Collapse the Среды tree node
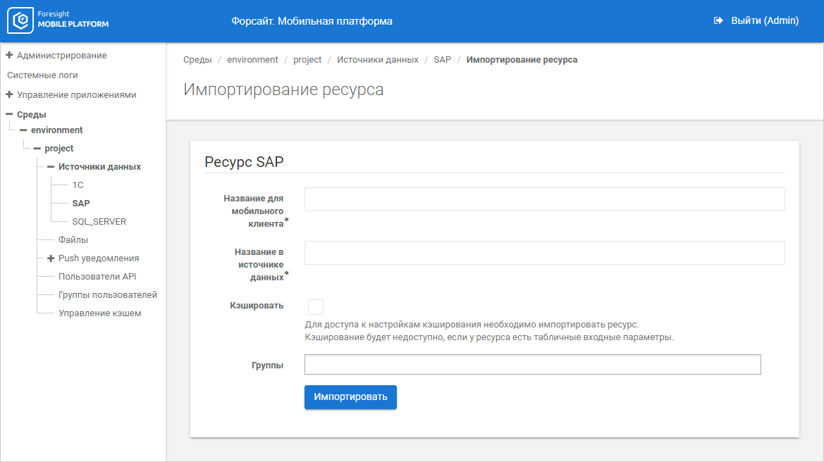The image size is (824, 462). coord(9,114)
